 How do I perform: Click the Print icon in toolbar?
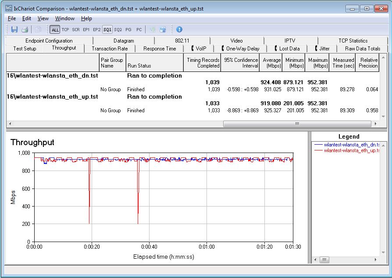coord(25,29)
